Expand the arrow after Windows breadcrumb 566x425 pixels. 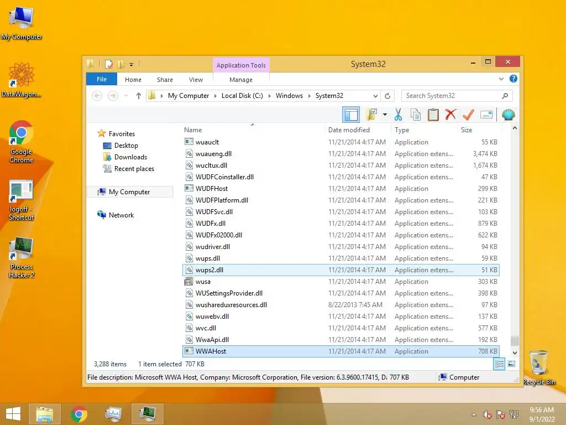pos(310,96)
